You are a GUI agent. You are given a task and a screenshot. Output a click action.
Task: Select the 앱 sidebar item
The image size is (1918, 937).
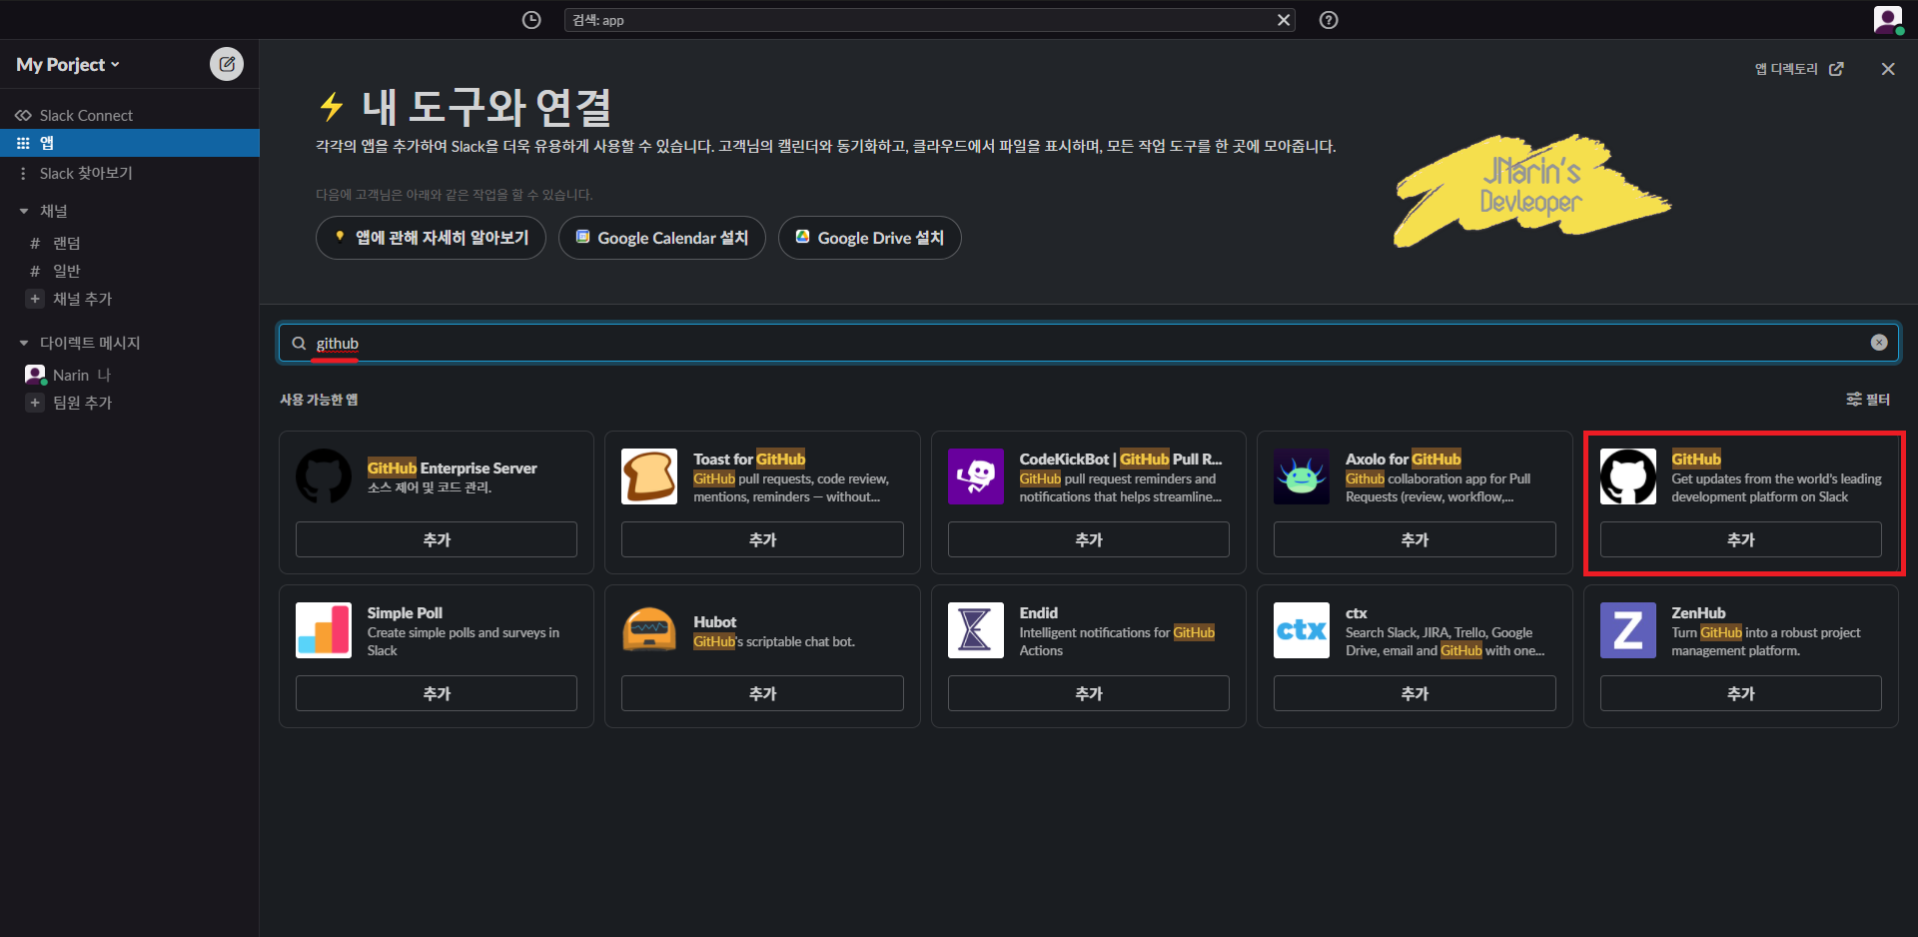pyautogui.click(x=130, y=143)
